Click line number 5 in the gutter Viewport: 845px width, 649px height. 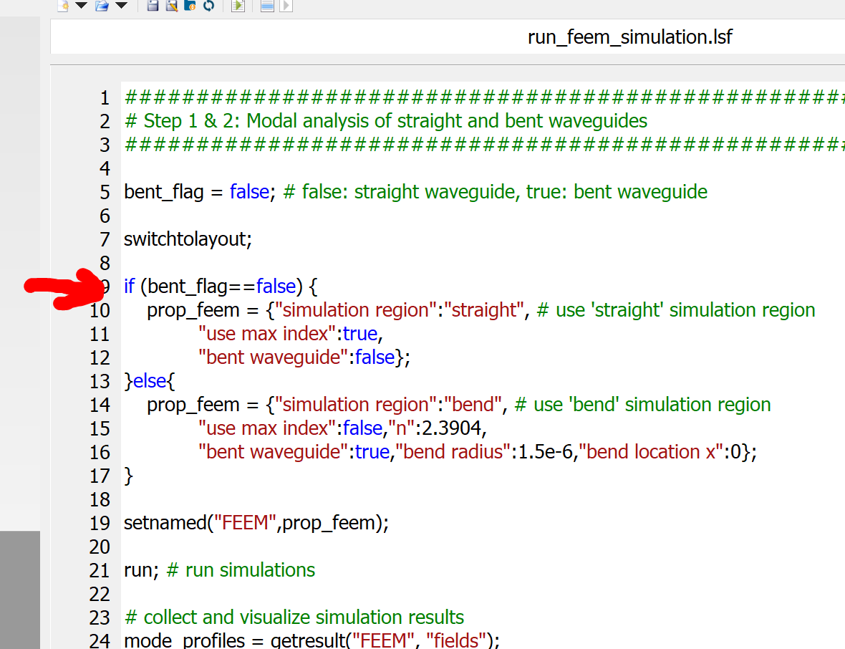[x=105, y=192]
